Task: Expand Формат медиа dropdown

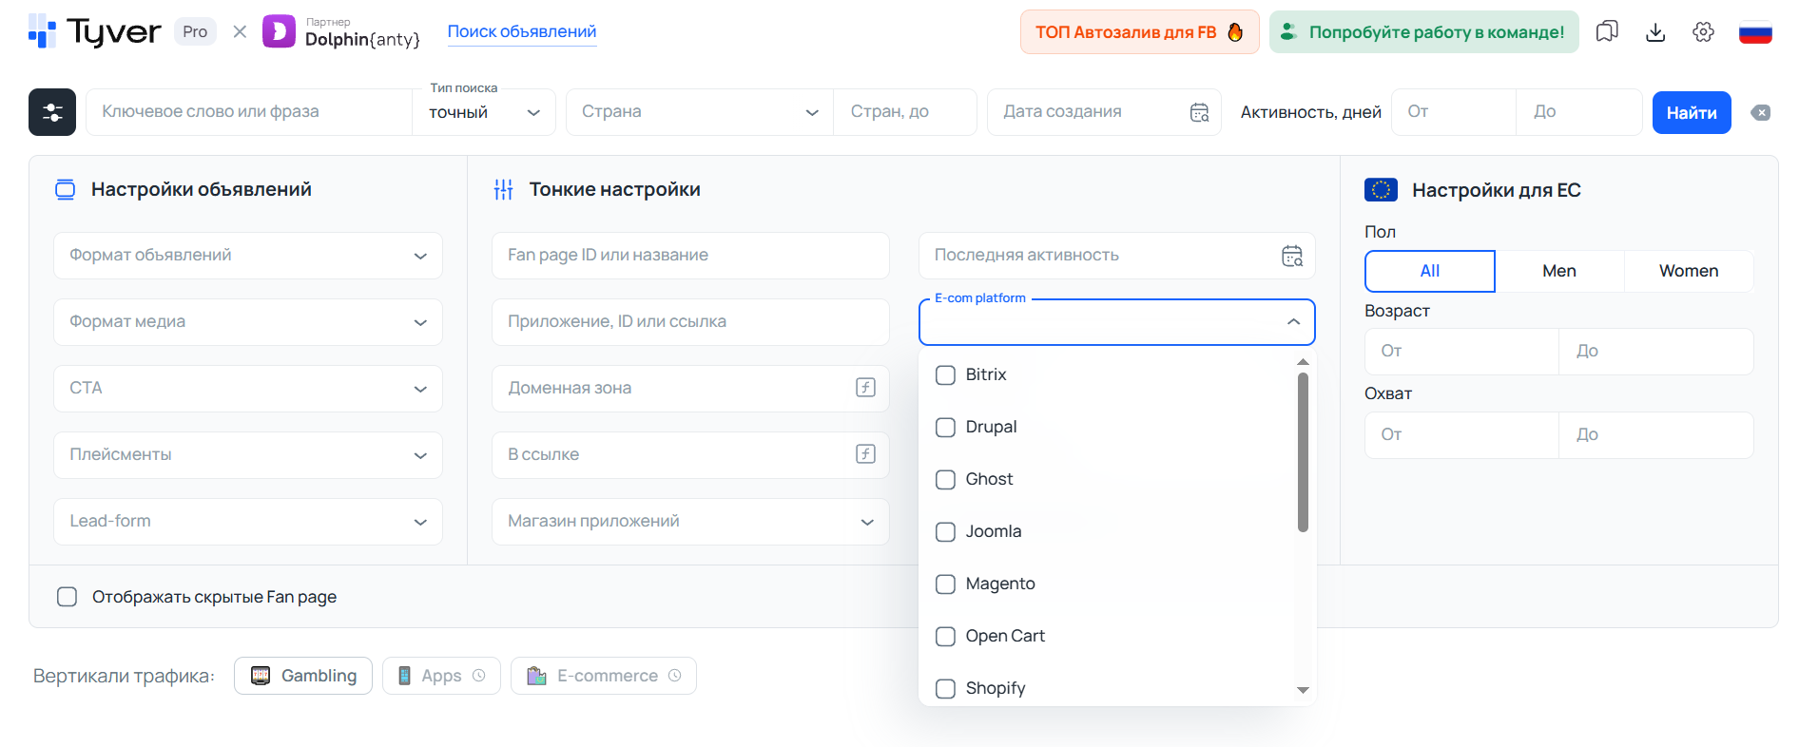Action: click(x=248, y=322)
